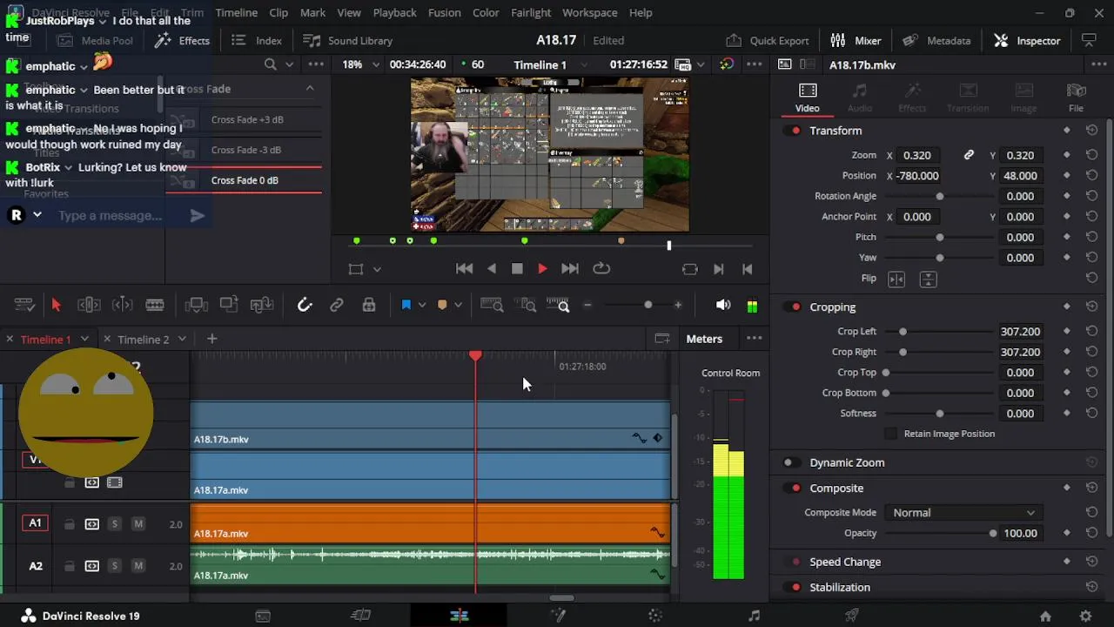Mute audio track A2
Viewport: 1114px width, 627px height.
tap(138, 567)
